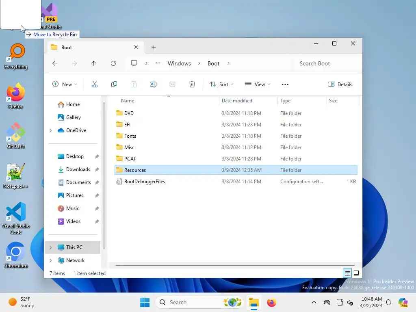Show hidden system tray icons

pyautogui.click(x=314, y=302)
